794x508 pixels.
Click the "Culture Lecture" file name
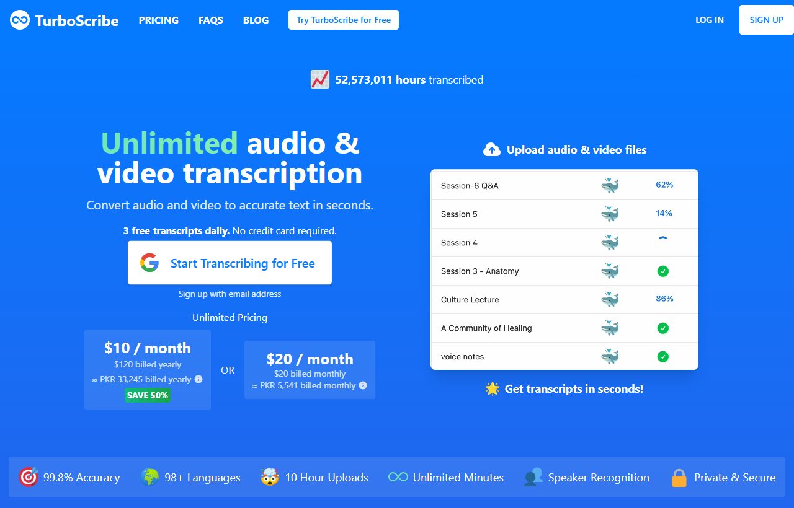470,299
